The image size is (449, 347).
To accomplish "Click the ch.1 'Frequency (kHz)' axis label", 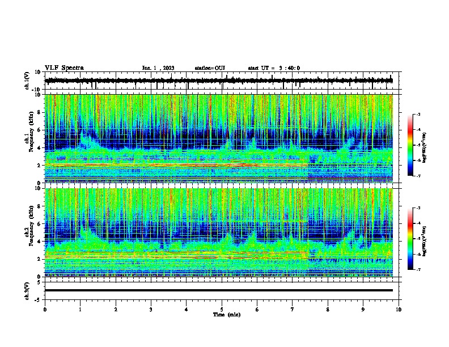I will 31,132.
